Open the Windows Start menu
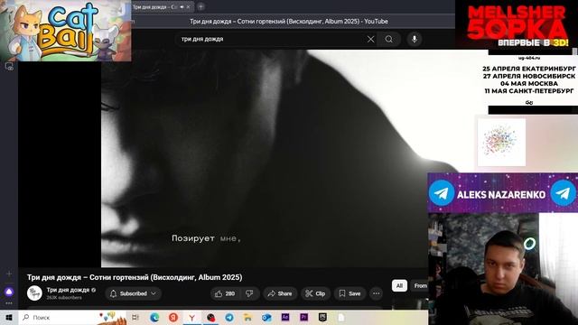 [9, 317]
